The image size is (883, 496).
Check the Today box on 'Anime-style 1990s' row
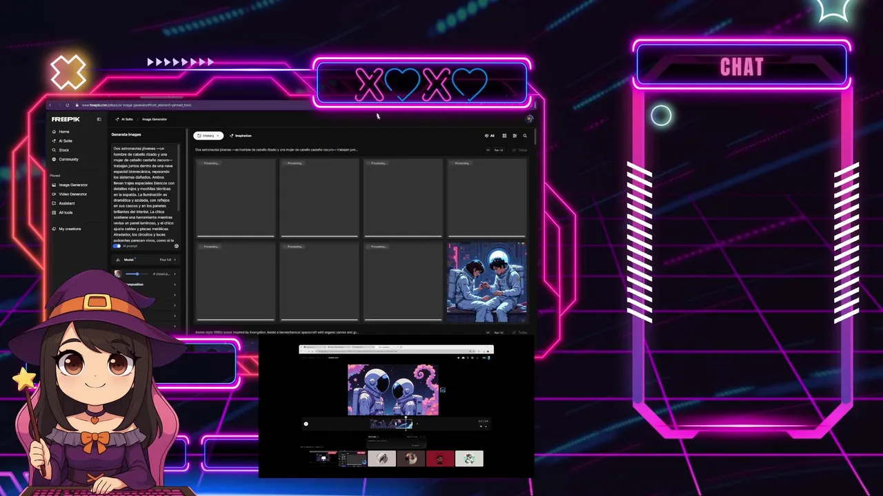coord(514,332)
